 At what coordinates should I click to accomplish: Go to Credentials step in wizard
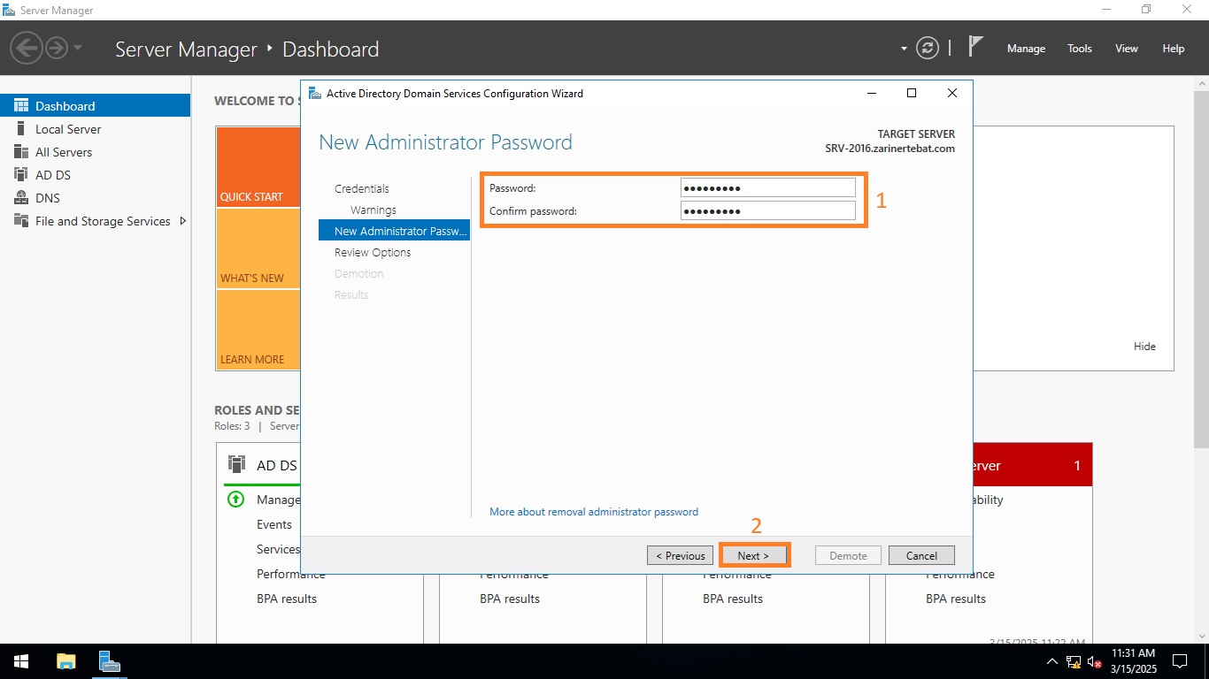pyautogui.click(x=361, y=189)
